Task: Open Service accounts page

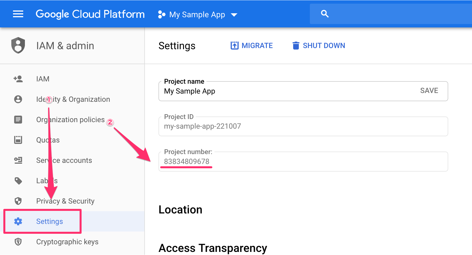Action: point(72,160)
